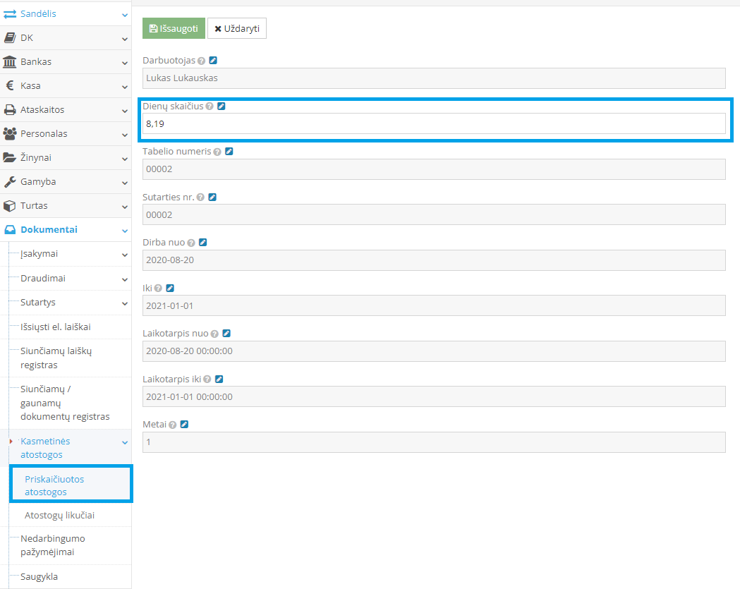The image size is (740, 589).
Task: Click the edit icon next to Darbuotojas
Action: pyautogui.click(x=213, y=61)
